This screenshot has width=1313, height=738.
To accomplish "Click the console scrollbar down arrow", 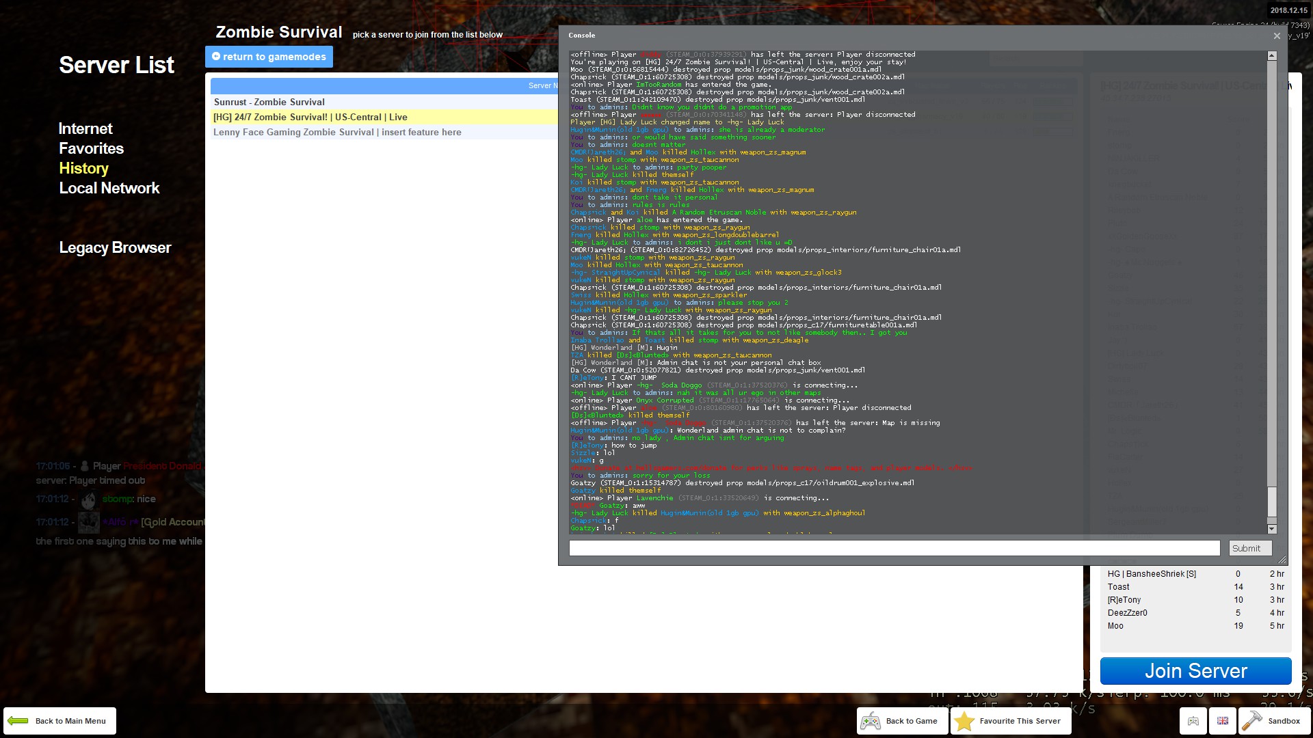I will point(1272,529).
